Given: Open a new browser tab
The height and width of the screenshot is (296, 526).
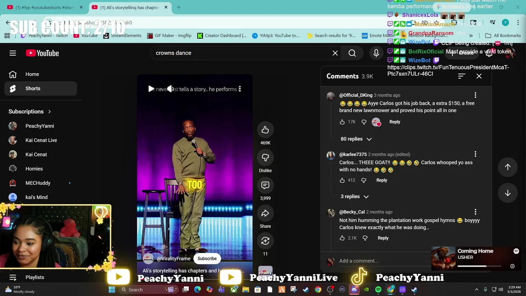Looking at the screenshot, I should pyautogui.click(x=179, y=7).
